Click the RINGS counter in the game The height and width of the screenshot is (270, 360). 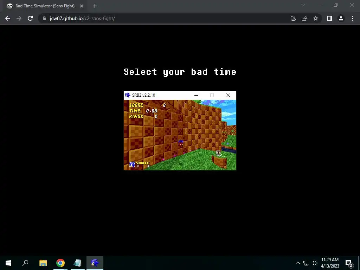(x=143, y=116)
